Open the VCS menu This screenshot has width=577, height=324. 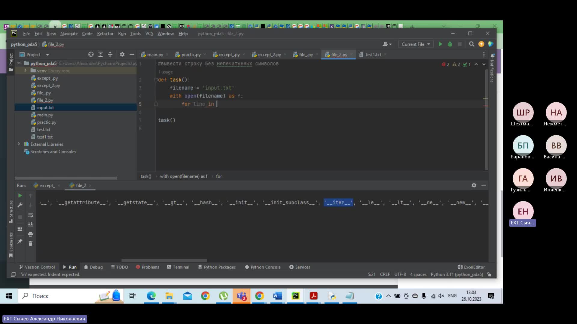tap(149, 34)
